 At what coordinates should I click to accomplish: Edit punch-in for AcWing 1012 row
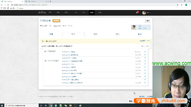coord(145,70)
